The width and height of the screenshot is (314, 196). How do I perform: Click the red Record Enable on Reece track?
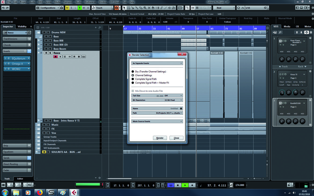[56, 57]
